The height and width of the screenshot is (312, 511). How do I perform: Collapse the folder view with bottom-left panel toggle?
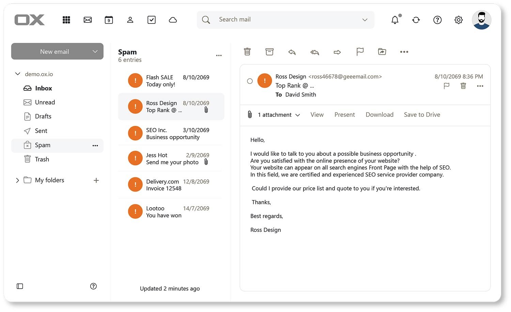click(x=19, y=286)
